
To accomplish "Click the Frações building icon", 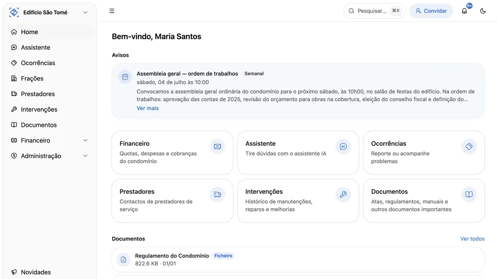I will click(14, 78).
